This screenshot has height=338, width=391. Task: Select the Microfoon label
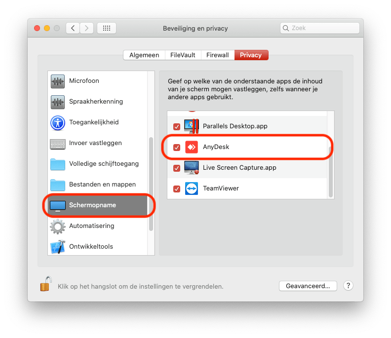point(84,81)
